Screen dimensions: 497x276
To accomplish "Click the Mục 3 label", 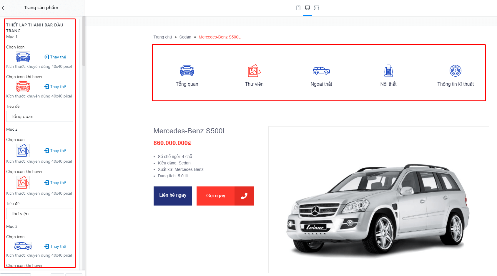I will (x=12, y=226).
